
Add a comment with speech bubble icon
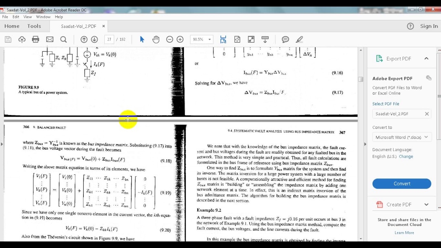pos(285,40)
